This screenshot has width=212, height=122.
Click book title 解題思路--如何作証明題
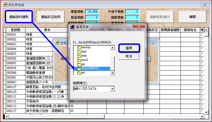(43, 87)
